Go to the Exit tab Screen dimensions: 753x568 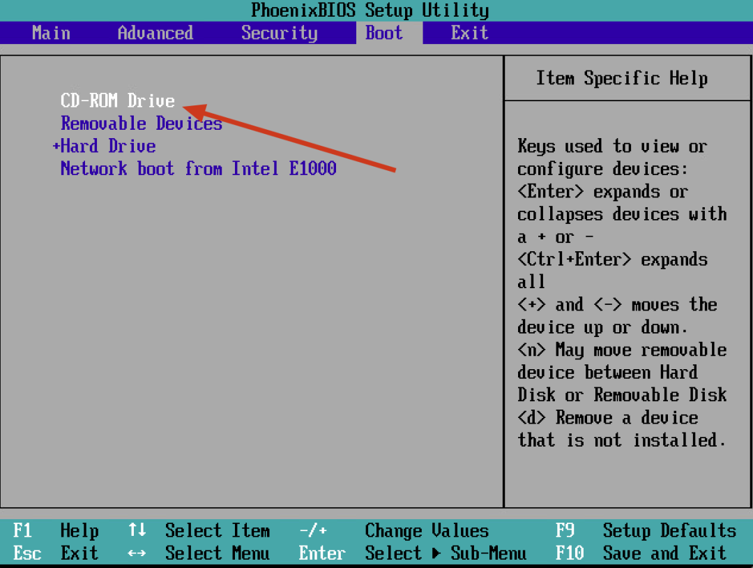(469, 33)
